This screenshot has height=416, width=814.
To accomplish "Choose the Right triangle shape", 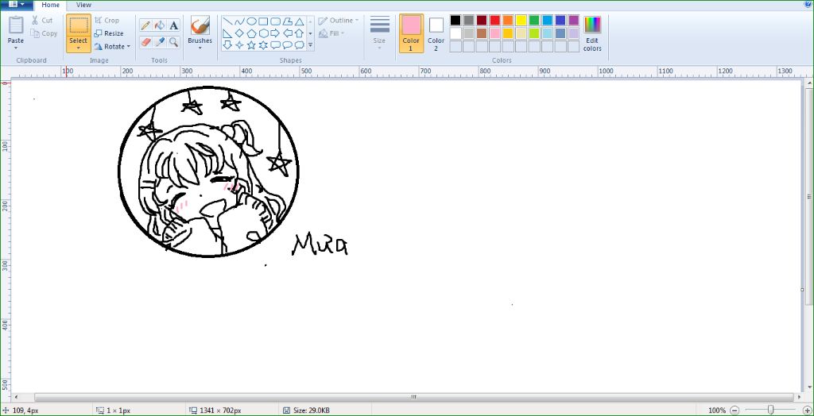I will 227,33.
